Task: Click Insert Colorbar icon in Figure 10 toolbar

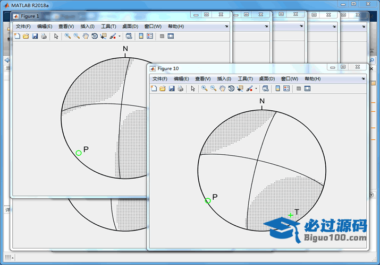Action: [x=278, y=89]
